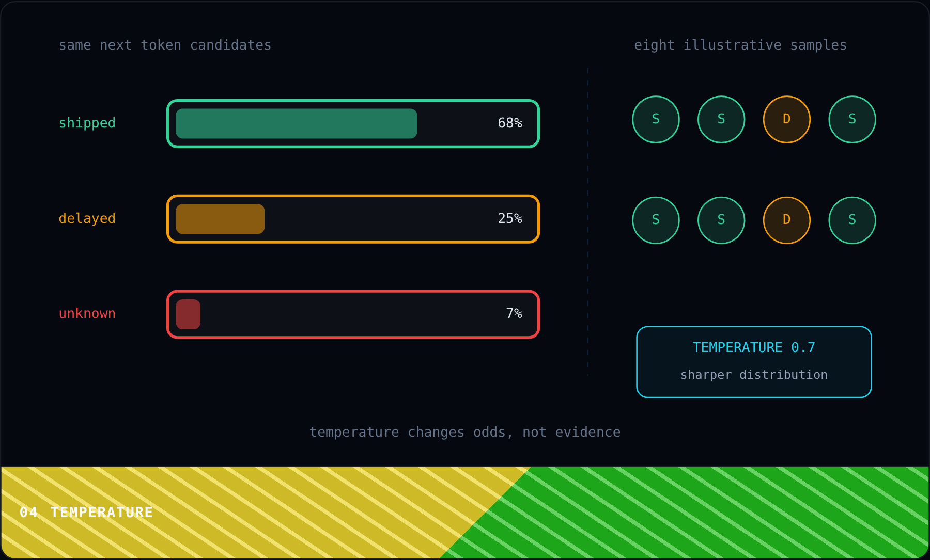Click the first S sample circle in bottom row
Viewport: 930px width, 560px height.
point(656,220)
